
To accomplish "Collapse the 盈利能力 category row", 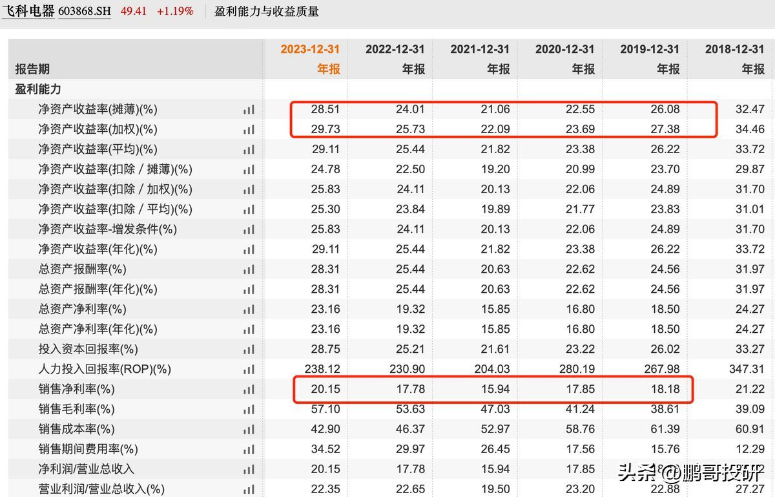I will [x=38, y=89].
